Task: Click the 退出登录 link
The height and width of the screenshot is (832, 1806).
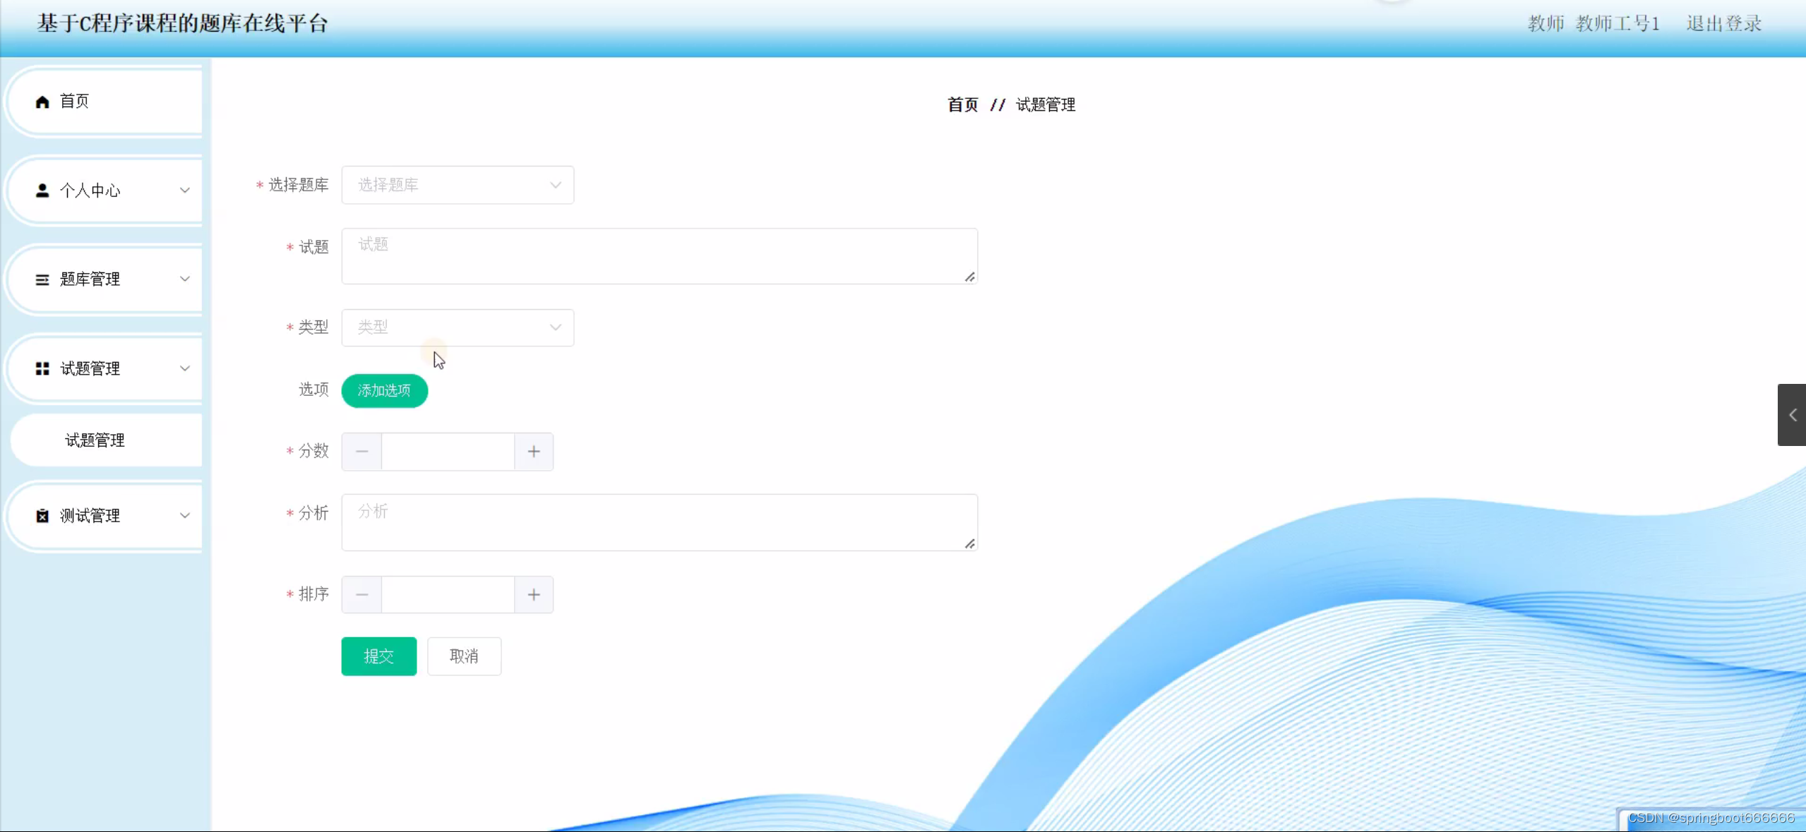Action: [x=1723, y=24]
